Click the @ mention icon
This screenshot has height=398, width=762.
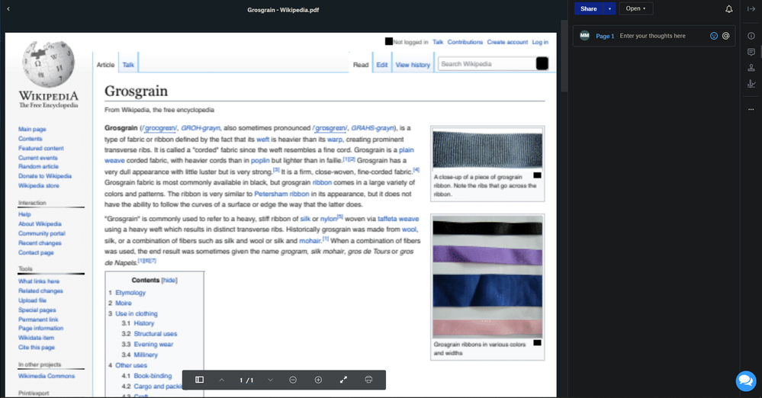[726, 36]
